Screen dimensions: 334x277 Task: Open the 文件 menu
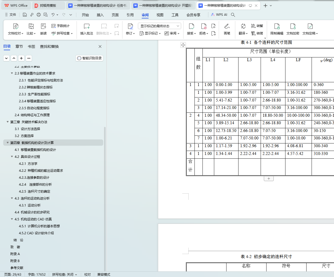[11, 15]
